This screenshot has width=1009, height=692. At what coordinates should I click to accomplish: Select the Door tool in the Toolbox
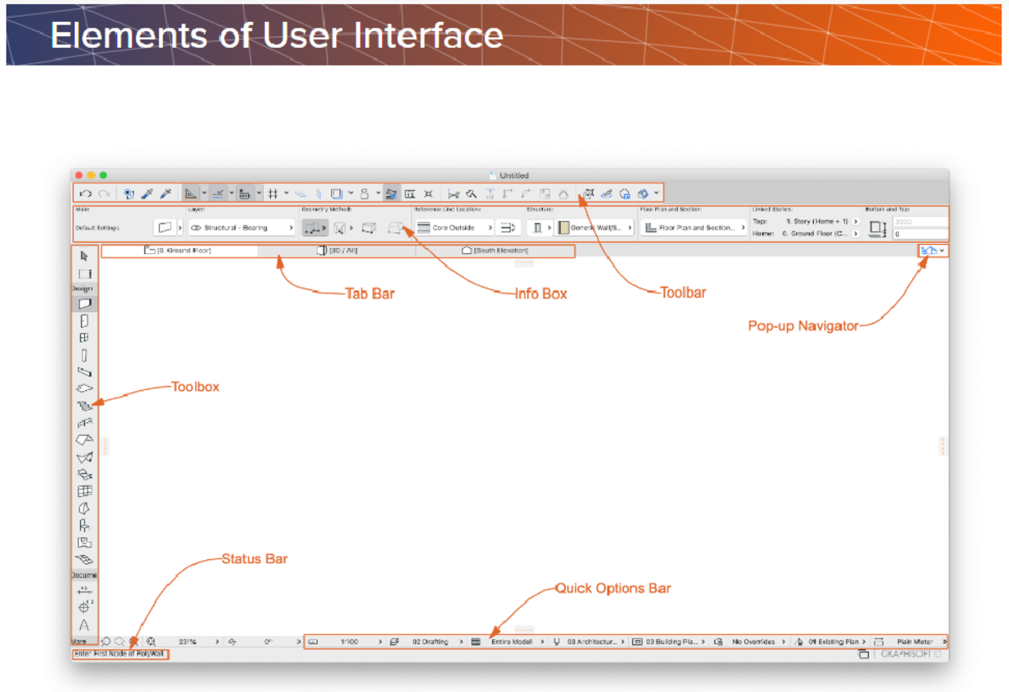click(84, 320)
